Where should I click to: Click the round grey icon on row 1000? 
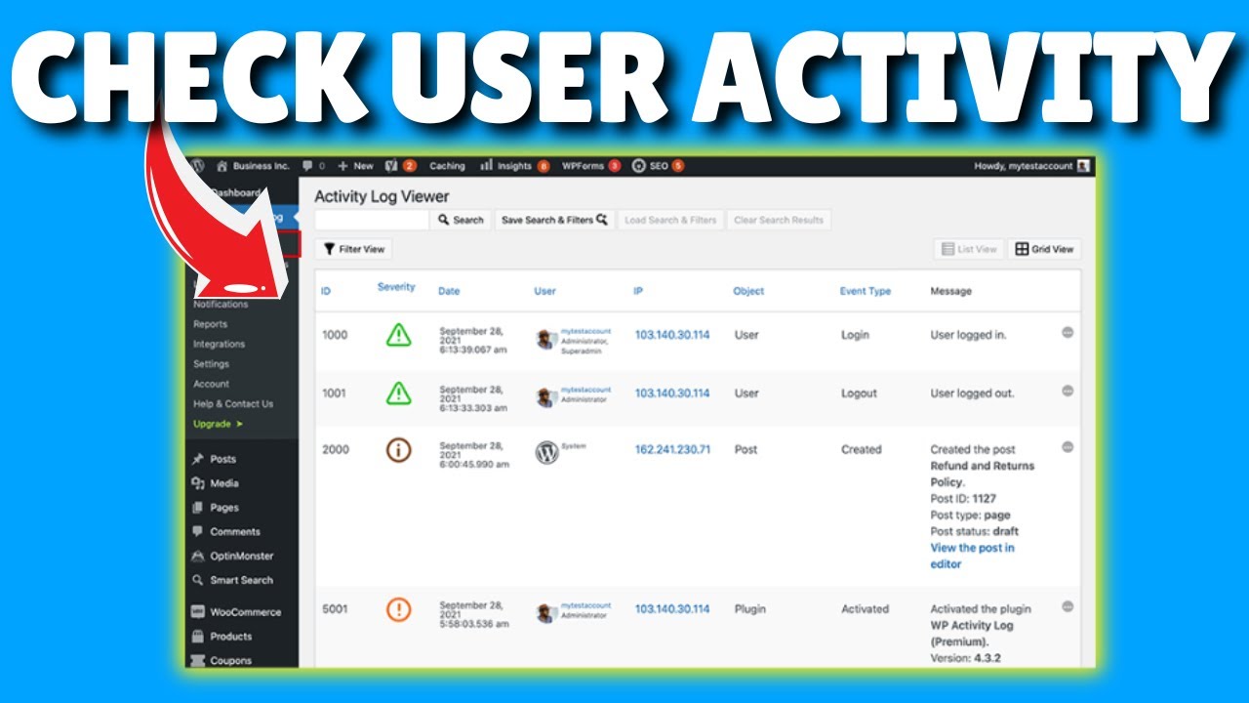[x=1068, y=333]
